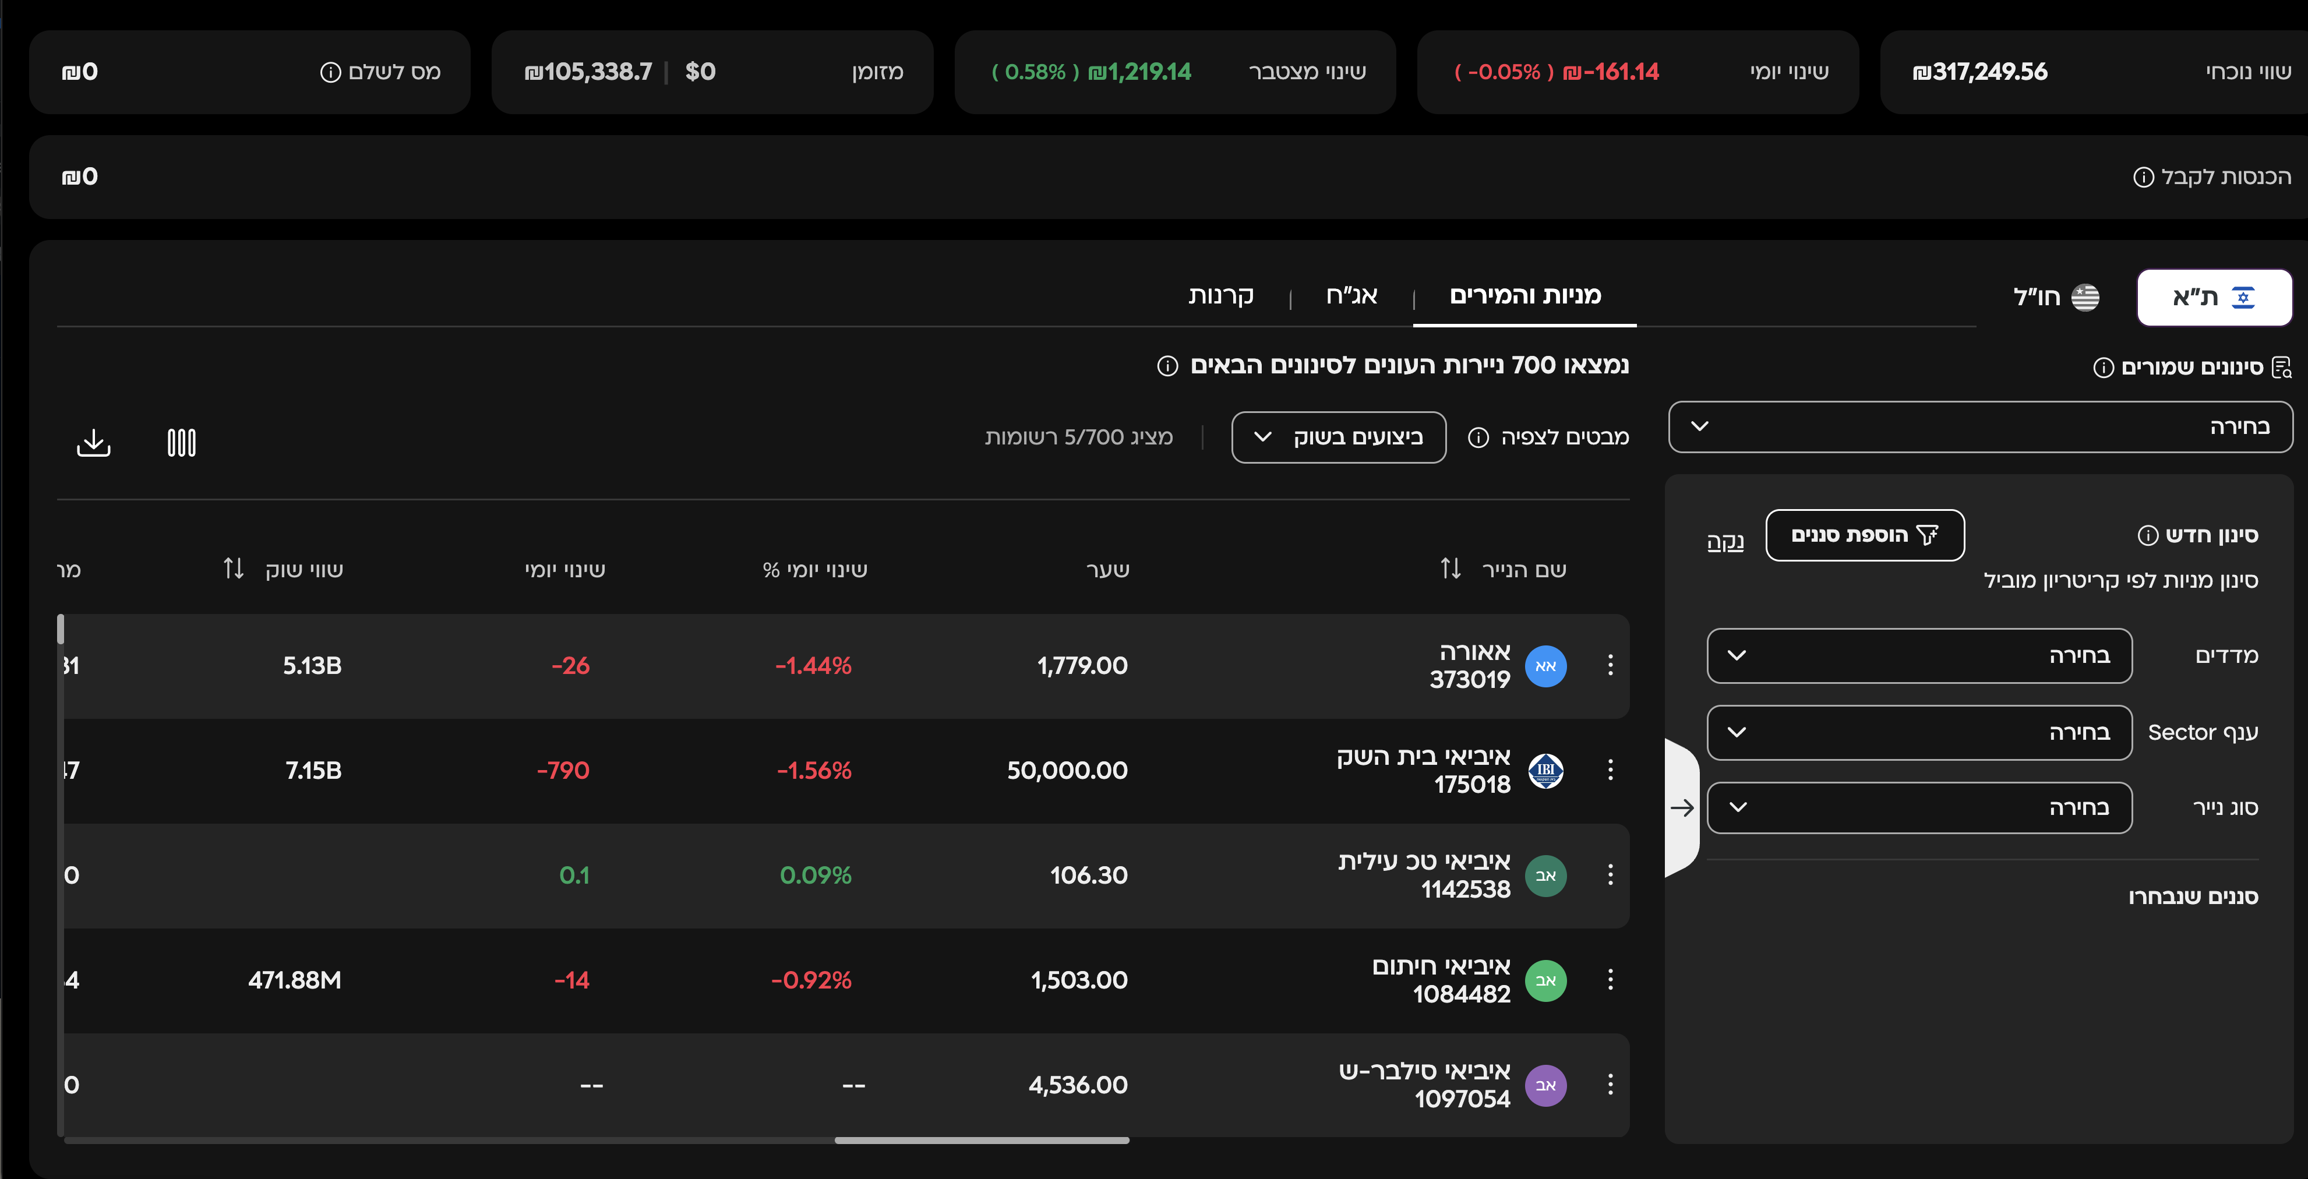2308x1179 pixels.
Task: Expand the ענף Sector dropdown
Action: click(1918, 732)
